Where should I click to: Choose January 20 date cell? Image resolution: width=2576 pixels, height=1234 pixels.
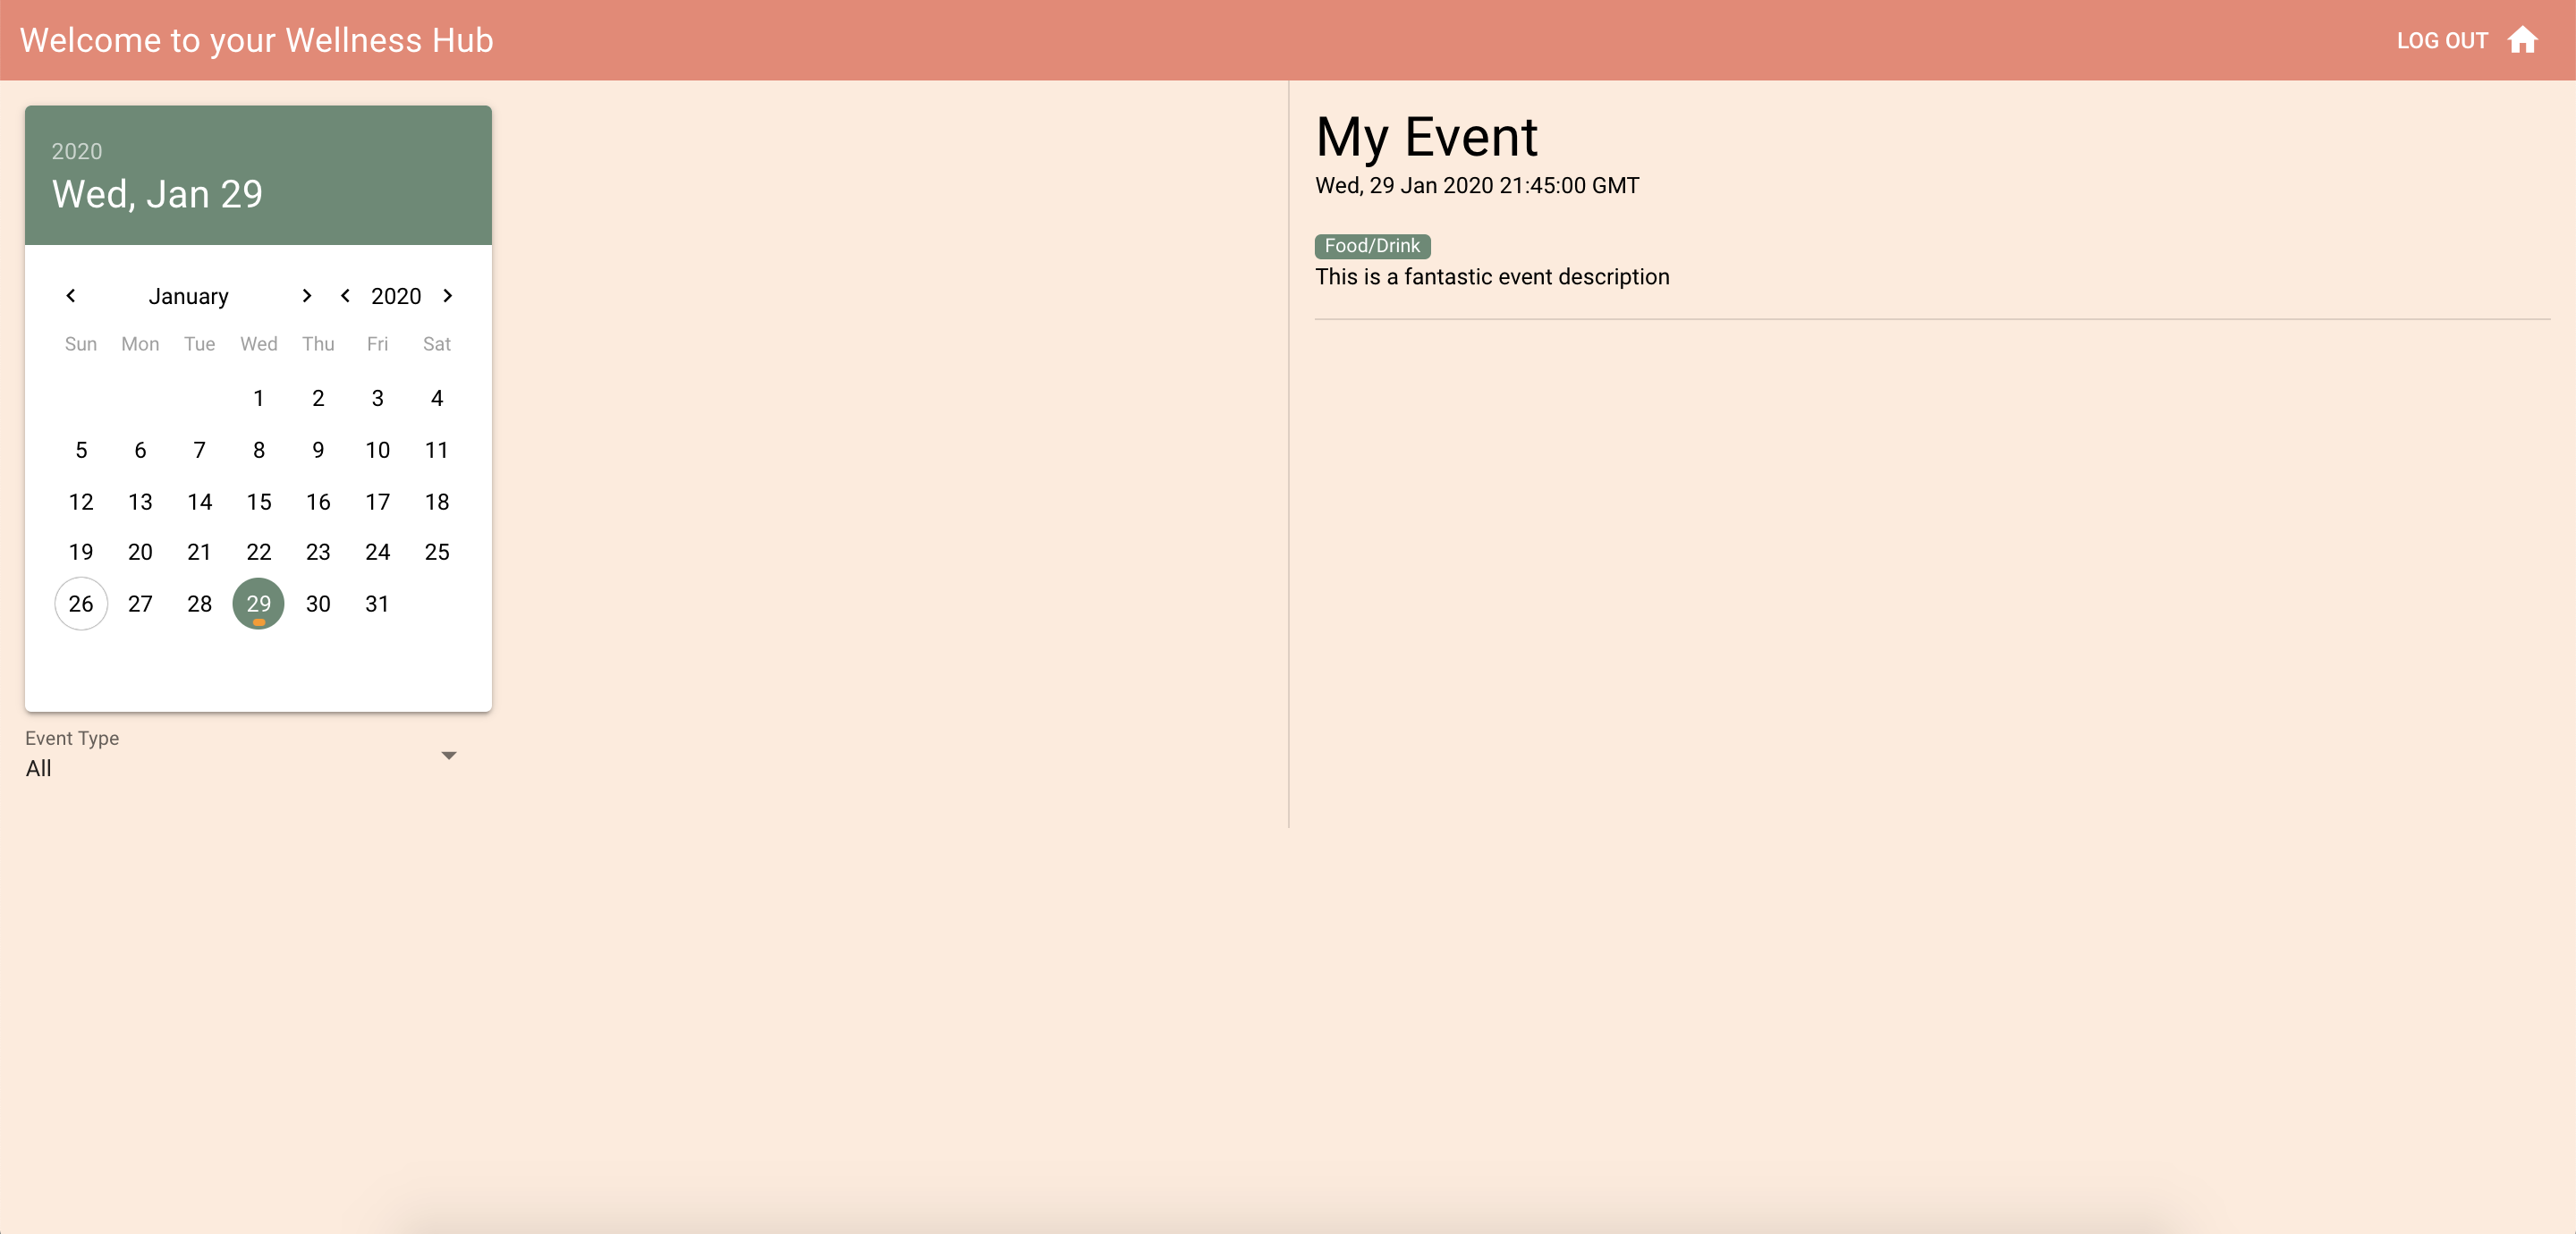point(140,552)
